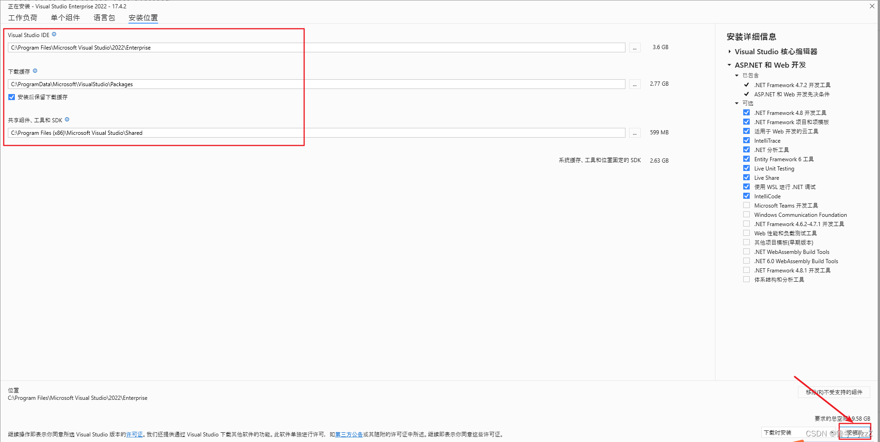Image resolution: width=880 pixels, height=442 pixels.
Task: Enable 其他项目模板(早期版本)
Action: pos(746,242)
